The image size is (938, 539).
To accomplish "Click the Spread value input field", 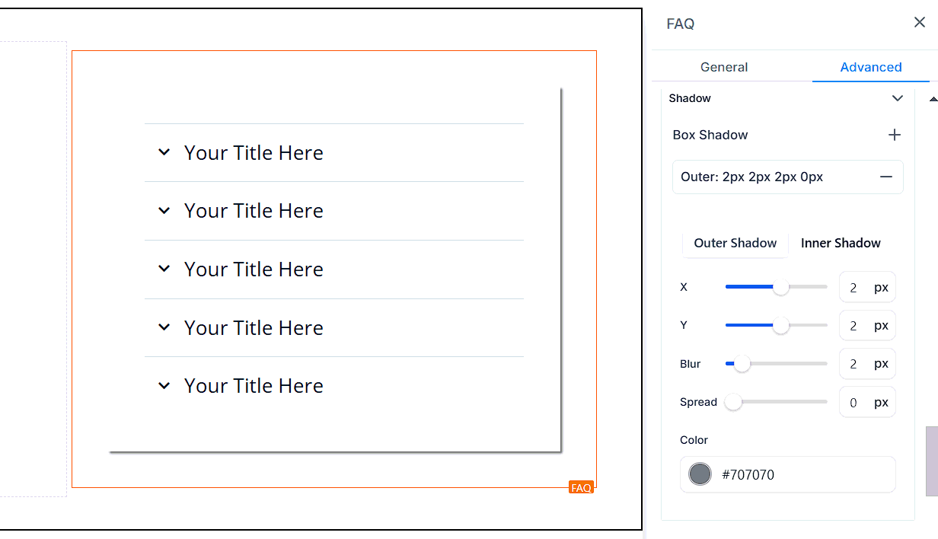I will [853, 403].
